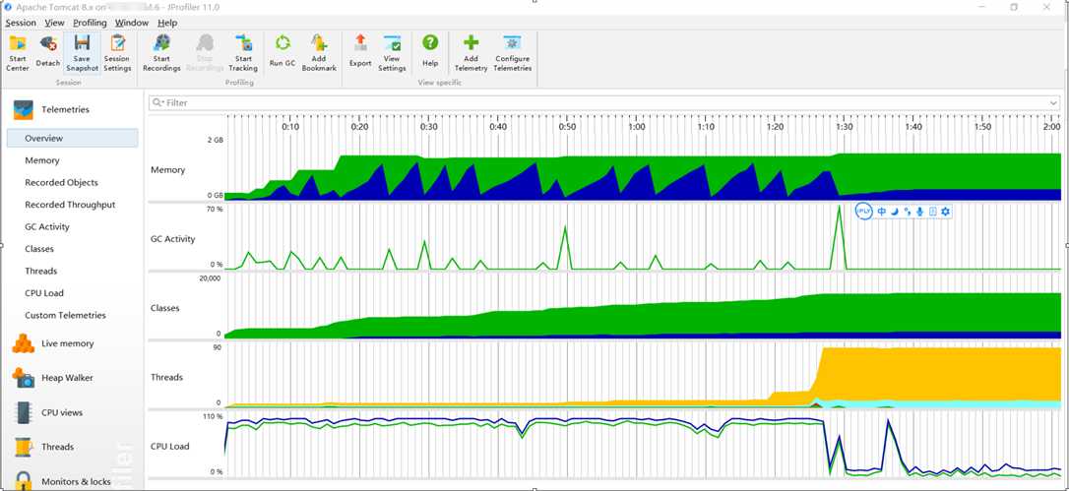This screenshot has height=491, width=1069.
Task: Open the IME bar's notepad tool
Action: (x=932, y=212)
